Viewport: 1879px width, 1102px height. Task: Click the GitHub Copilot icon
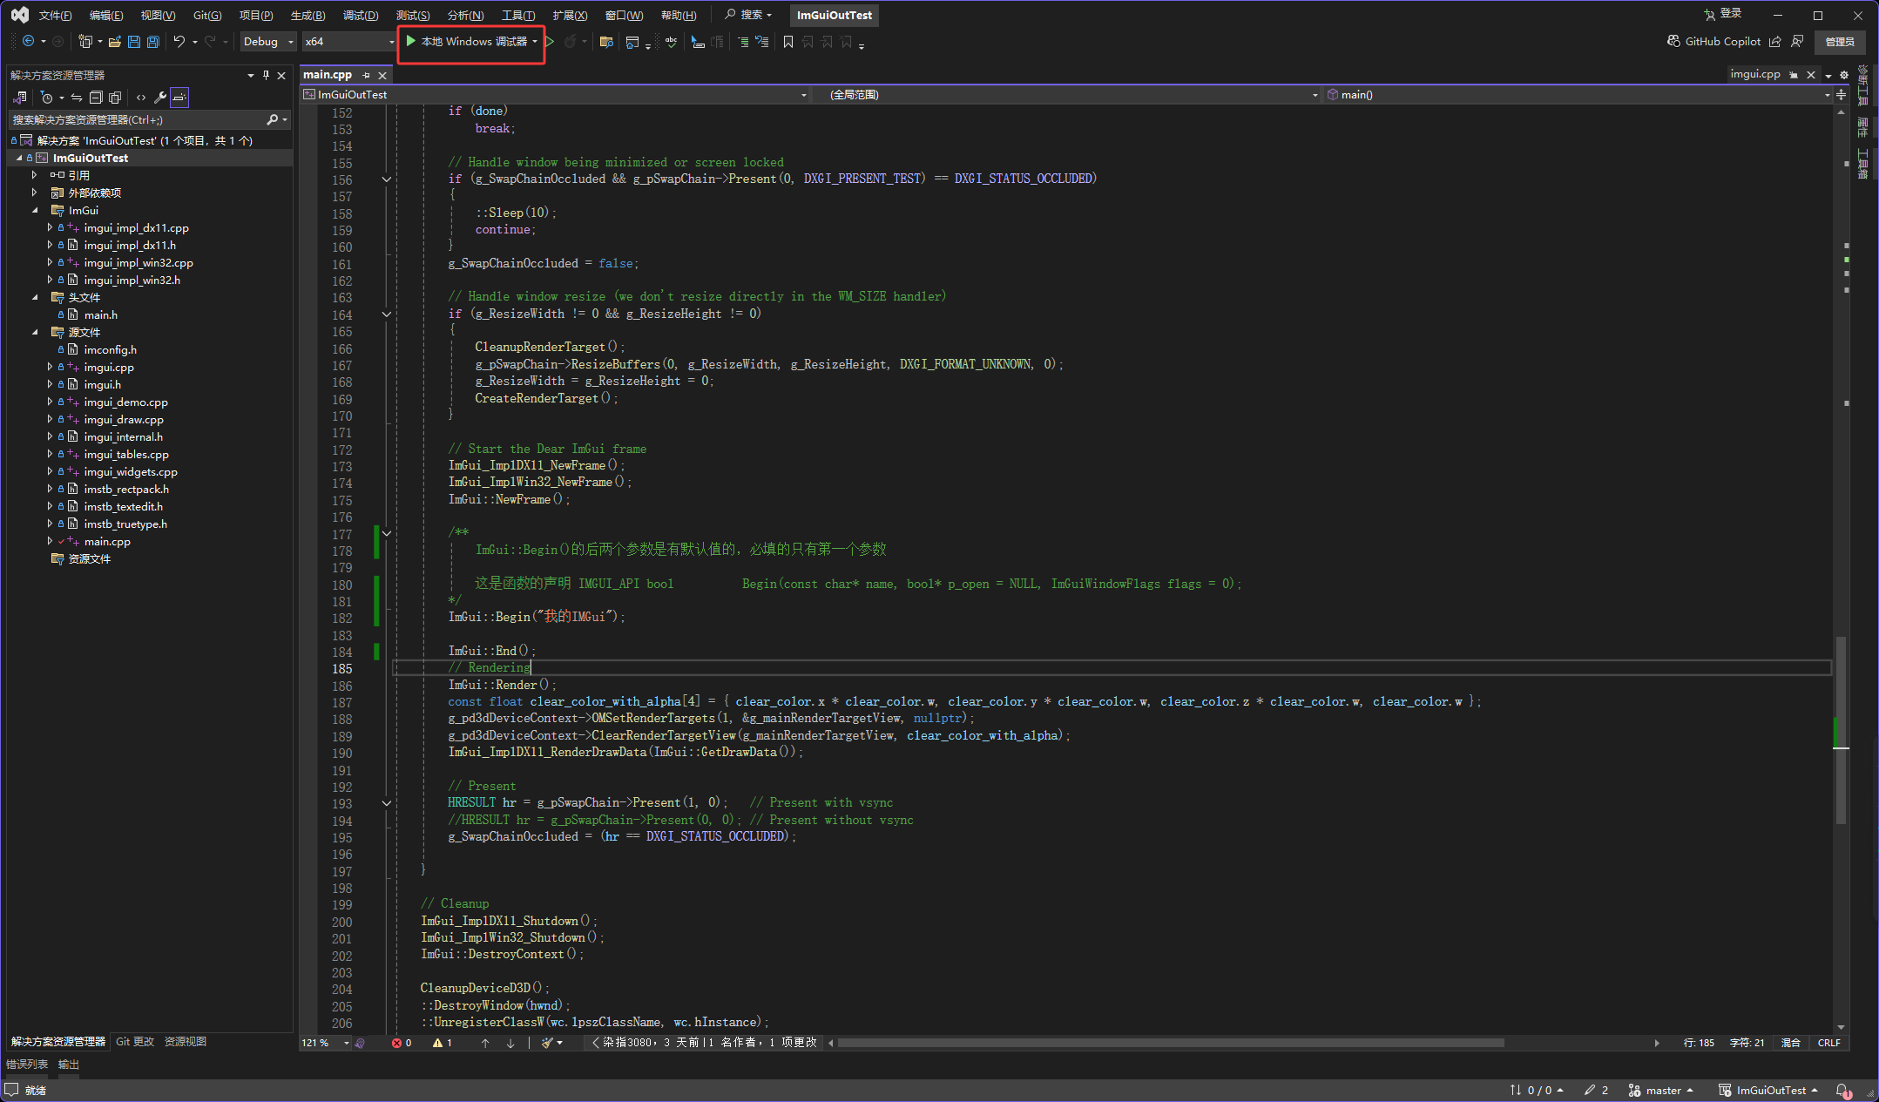1673,41
